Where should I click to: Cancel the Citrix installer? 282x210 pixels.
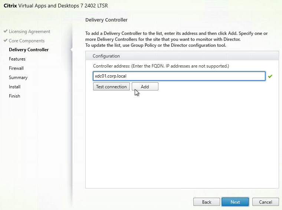pyautogui.click(x=265, y=202)
